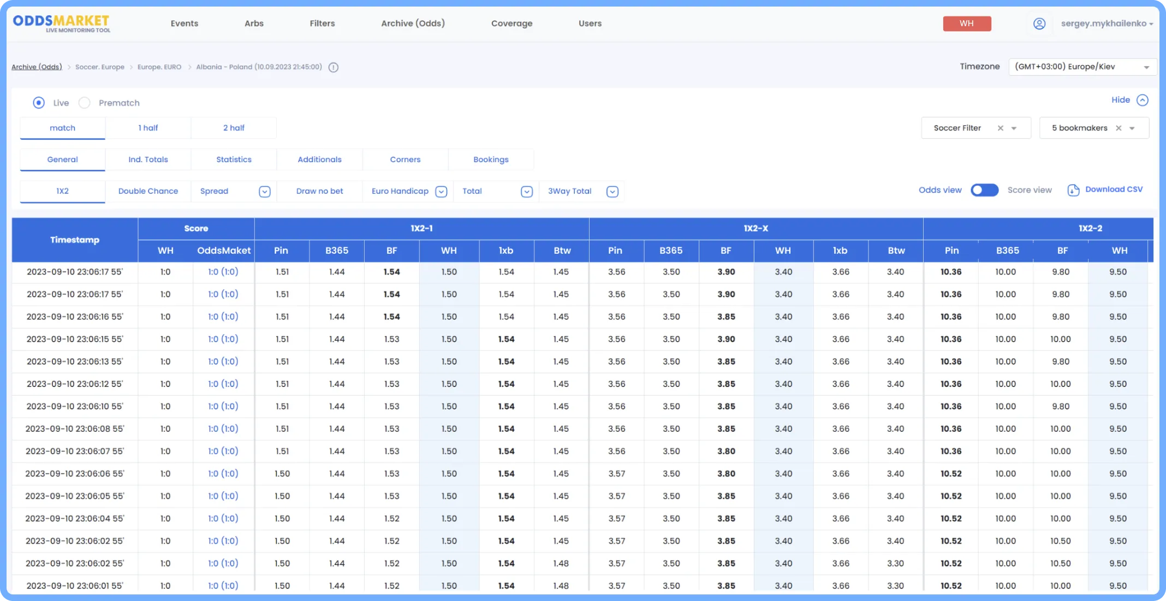
Task: Select the Prematch radio button
Action: 84,103
